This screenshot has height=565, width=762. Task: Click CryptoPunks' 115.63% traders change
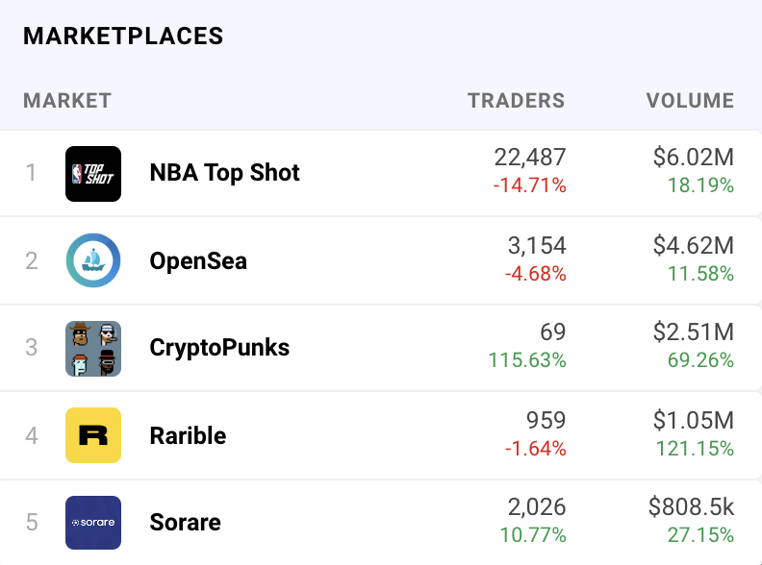pos(527,360)
